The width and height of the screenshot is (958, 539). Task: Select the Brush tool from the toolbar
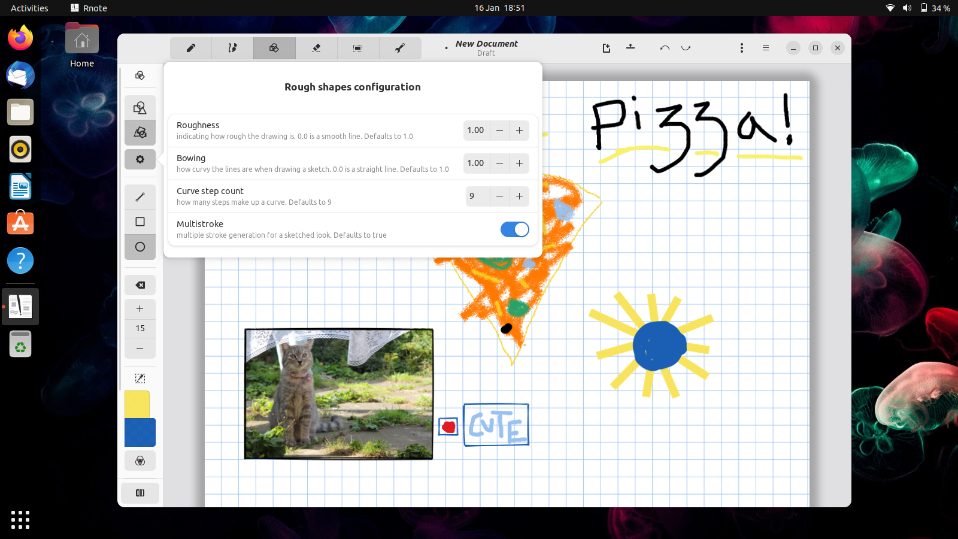(x=190, y=48)
